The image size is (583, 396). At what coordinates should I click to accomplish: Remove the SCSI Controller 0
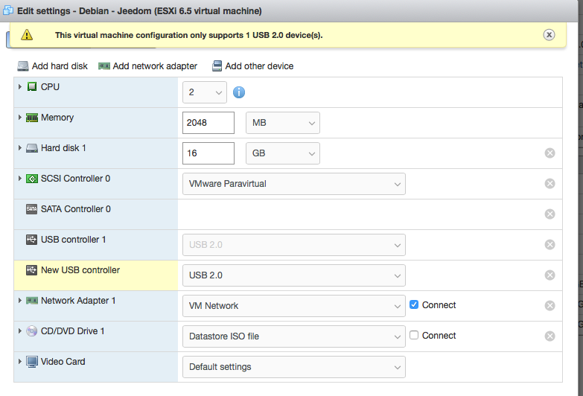click(550, 184)
